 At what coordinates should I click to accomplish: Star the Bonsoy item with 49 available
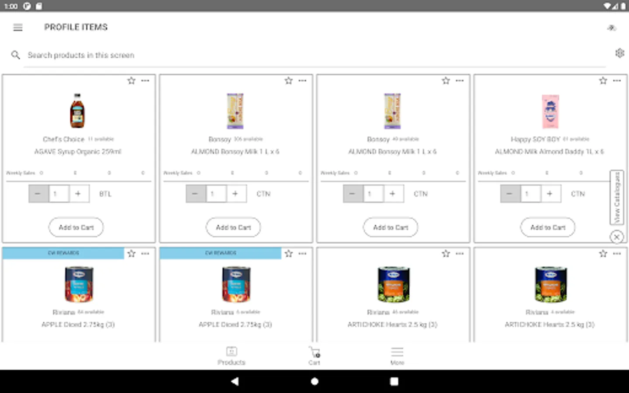[446, 80]
